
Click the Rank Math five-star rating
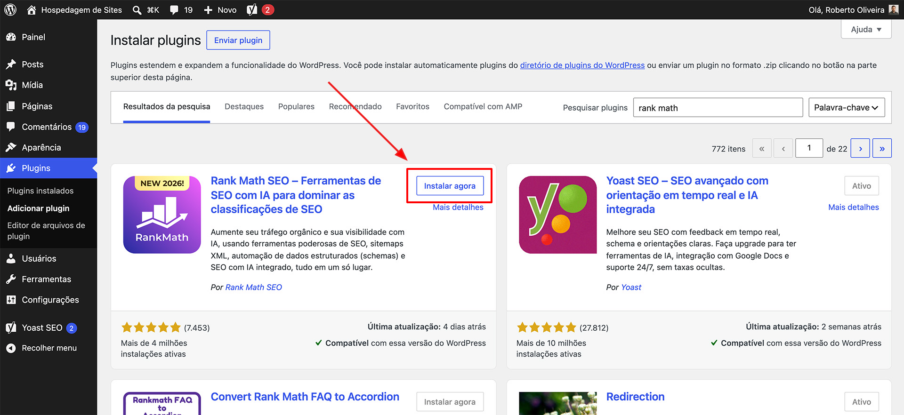pyautogui.click(x=151, y=327)
